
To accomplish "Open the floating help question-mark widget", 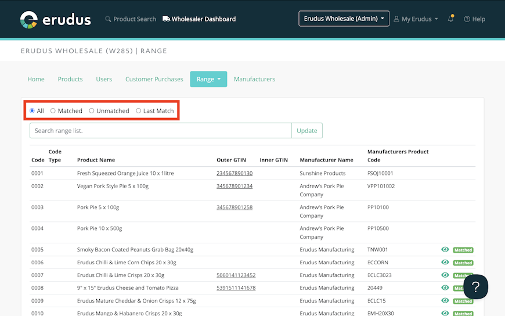I will (x=476, y=286).
